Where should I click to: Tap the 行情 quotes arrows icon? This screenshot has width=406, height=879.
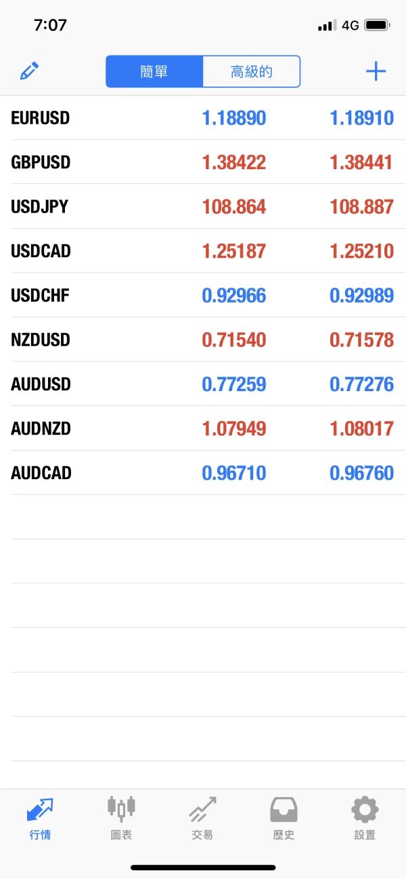pyautogui.click(x=40, y=809)
